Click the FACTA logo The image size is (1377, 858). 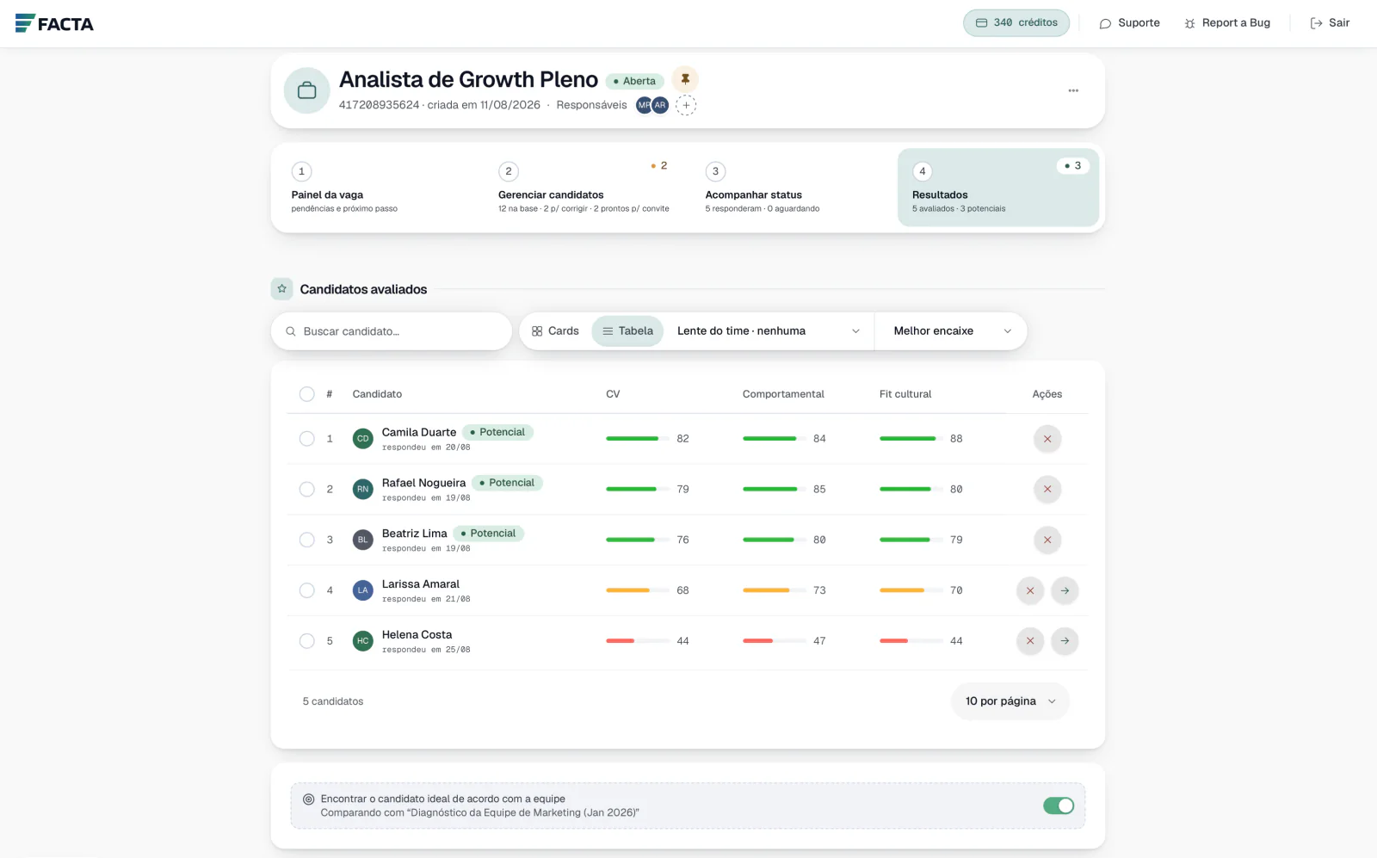tap(54, 23)
